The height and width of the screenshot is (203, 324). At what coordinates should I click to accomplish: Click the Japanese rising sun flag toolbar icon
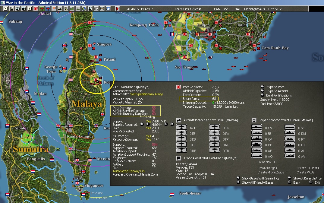pos(36,9)
